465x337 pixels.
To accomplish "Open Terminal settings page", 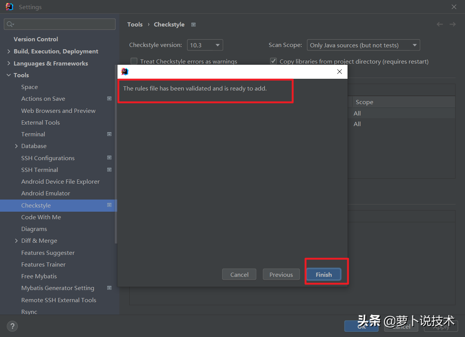I will tap(33, 134).
